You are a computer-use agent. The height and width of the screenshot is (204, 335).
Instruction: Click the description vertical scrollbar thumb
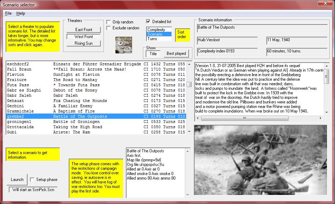click(326, 76)
